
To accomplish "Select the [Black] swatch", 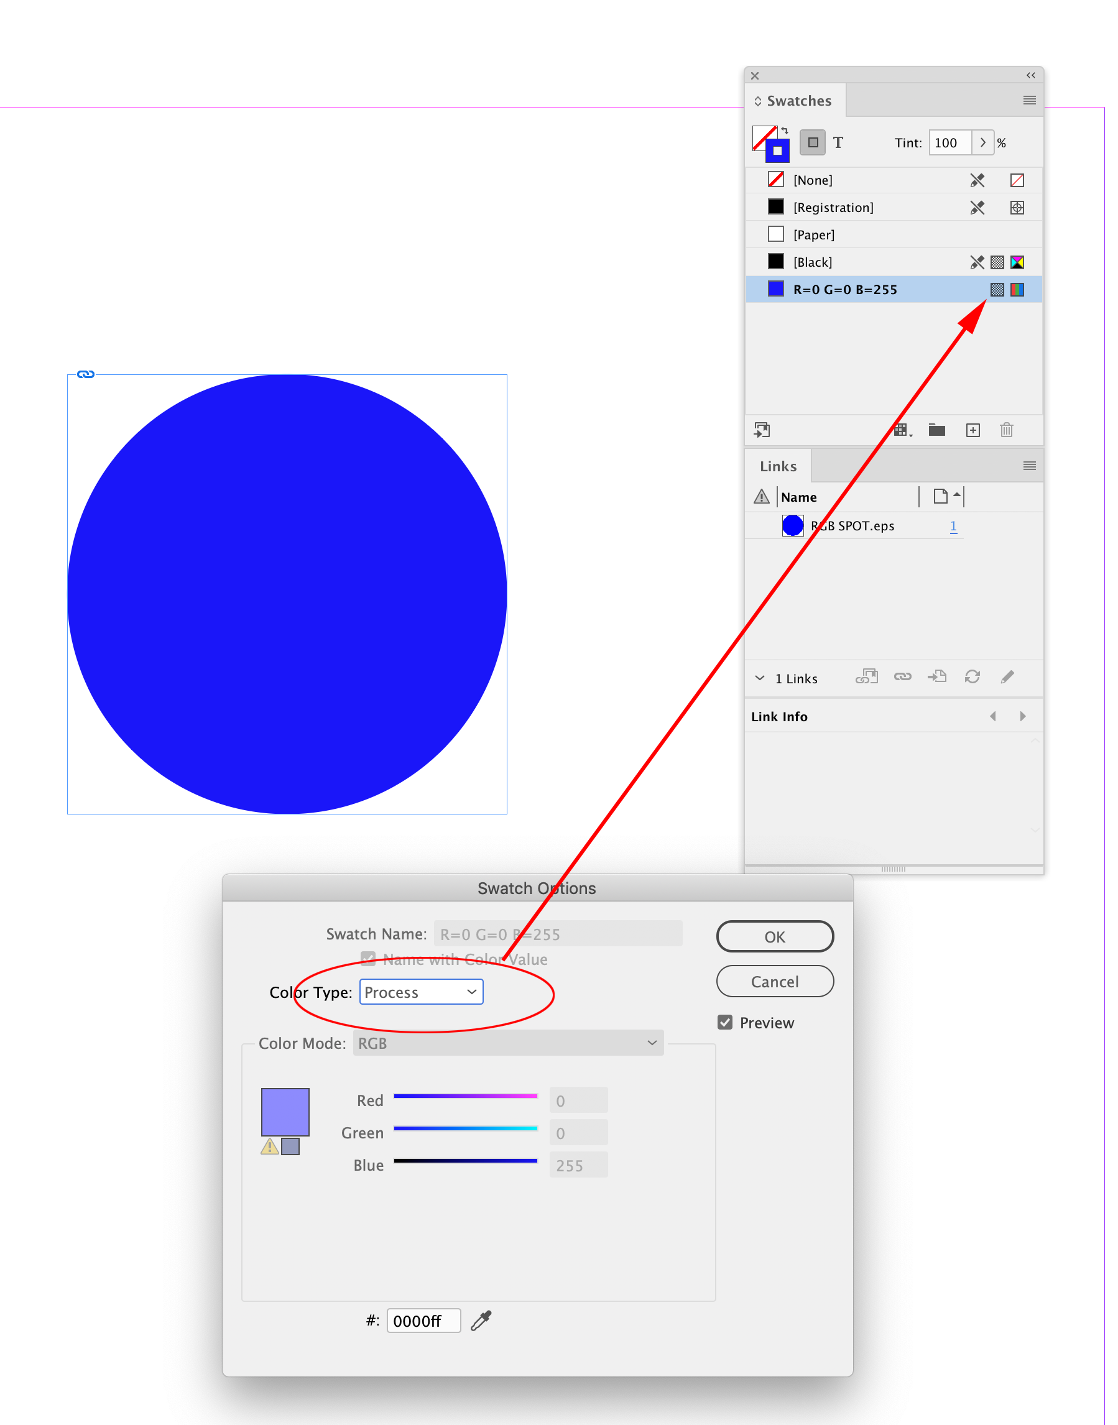I will [812, 262].
